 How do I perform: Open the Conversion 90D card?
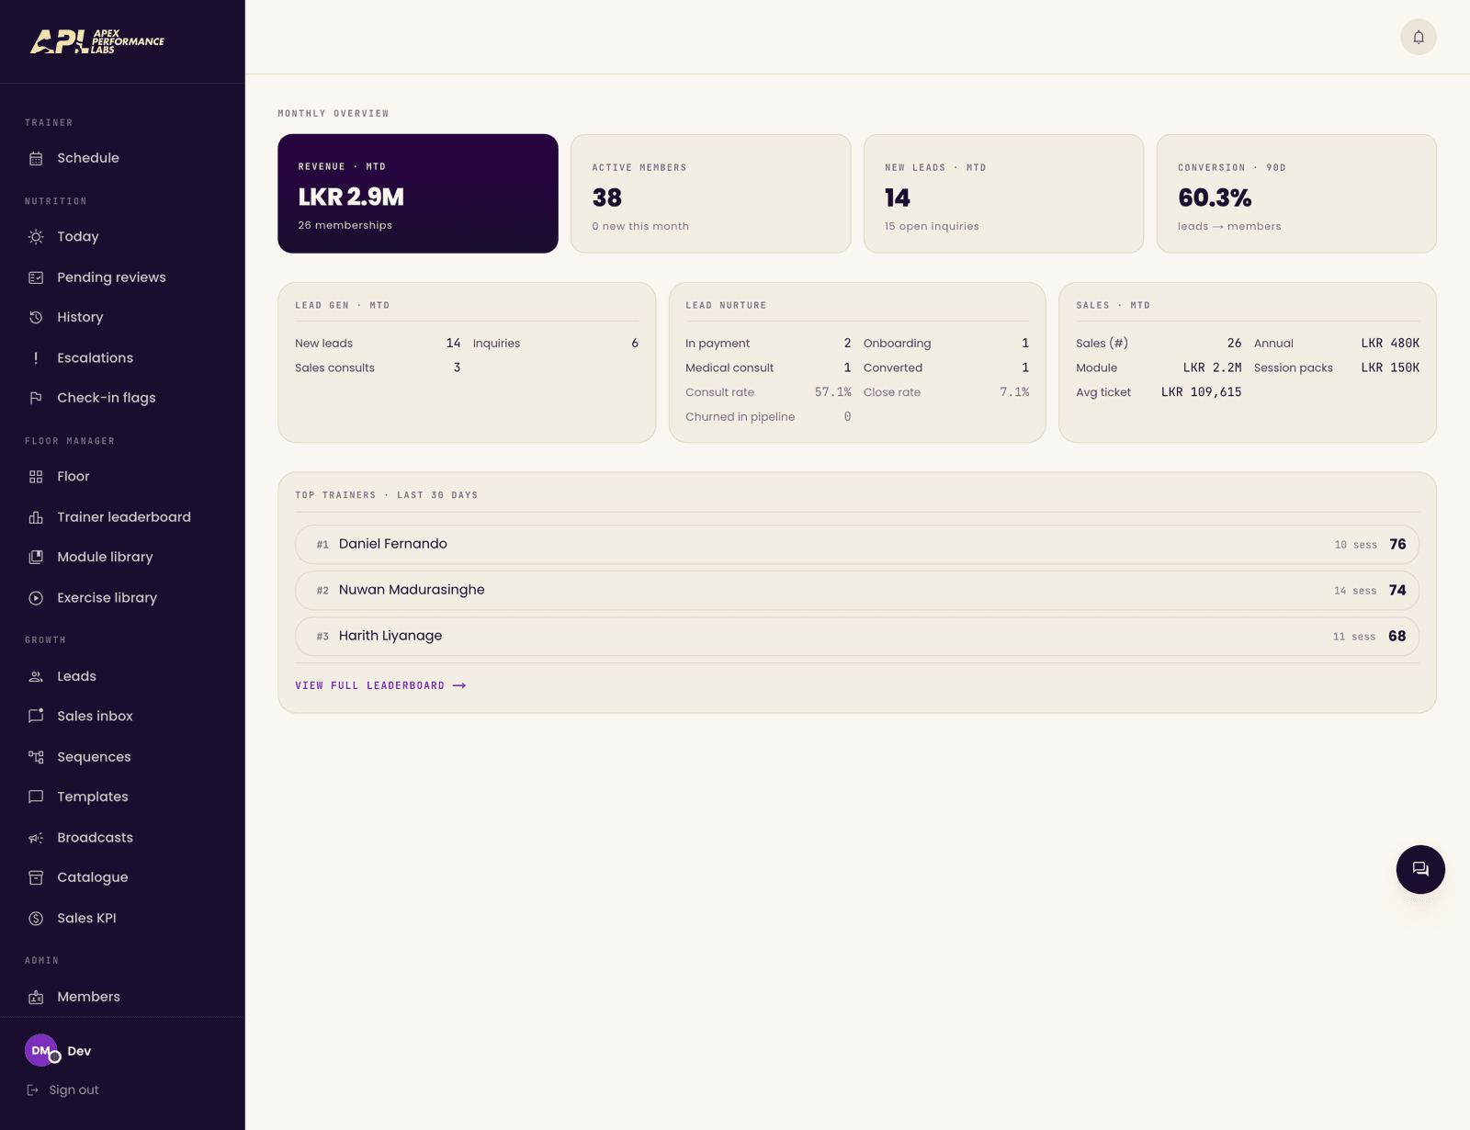point(1296,194)
